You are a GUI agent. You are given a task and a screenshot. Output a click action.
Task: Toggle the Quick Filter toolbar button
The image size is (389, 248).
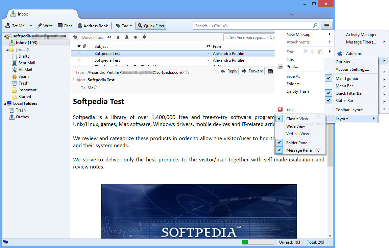pos(151,26)
